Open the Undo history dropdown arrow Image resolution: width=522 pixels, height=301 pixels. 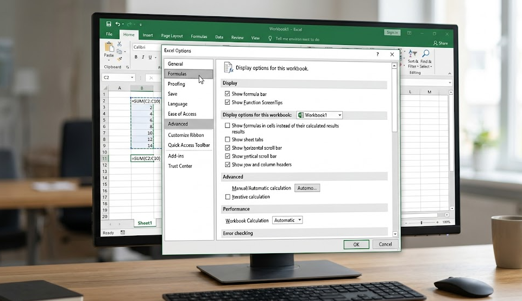click(x=123, y=24)
